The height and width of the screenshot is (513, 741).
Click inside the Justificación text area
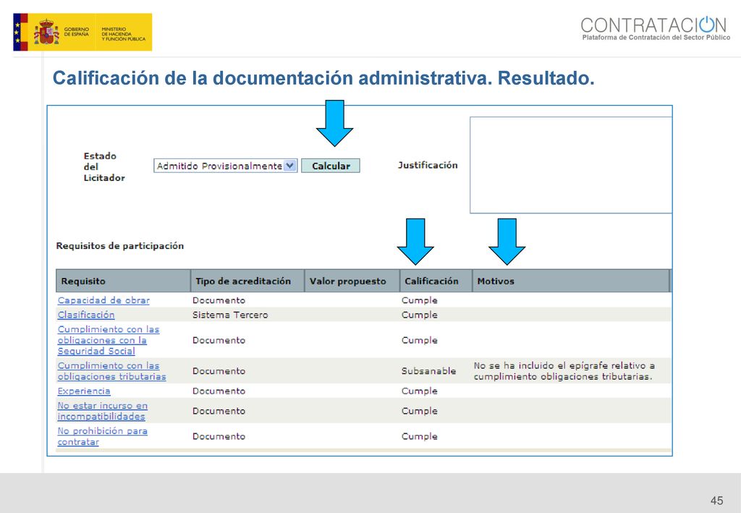pyautogui.click(x=571, y=165)
